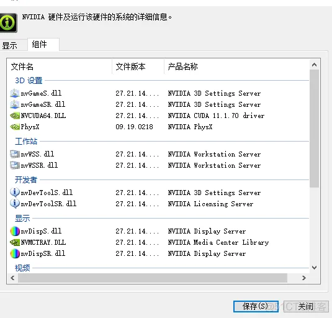
Task: Click the NVCUDA64.DLL version 27.21.14....
Action: coord(137,116)
